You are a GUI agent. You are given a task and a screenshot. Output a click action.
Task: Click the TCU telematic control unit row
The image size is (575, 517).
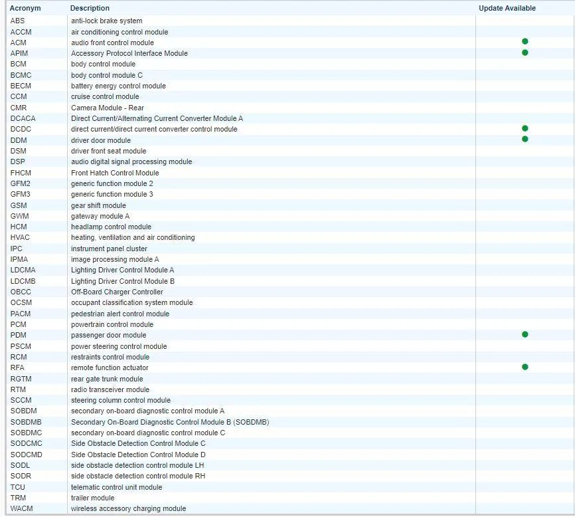[x=116, y=487]
